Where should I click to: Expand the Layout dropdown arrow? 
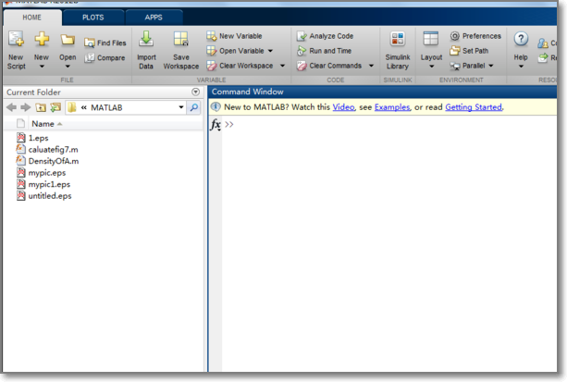pyautogui.click(x=431, y=67)
